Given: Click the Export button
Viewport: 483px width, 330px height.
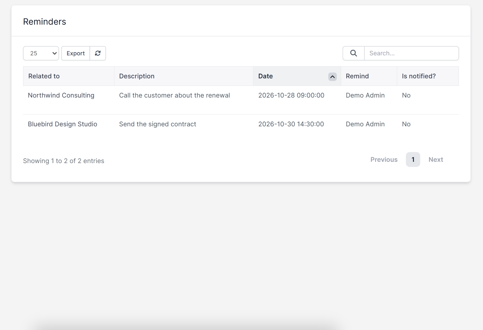Looking at the screenshot, I should point(76,53).
